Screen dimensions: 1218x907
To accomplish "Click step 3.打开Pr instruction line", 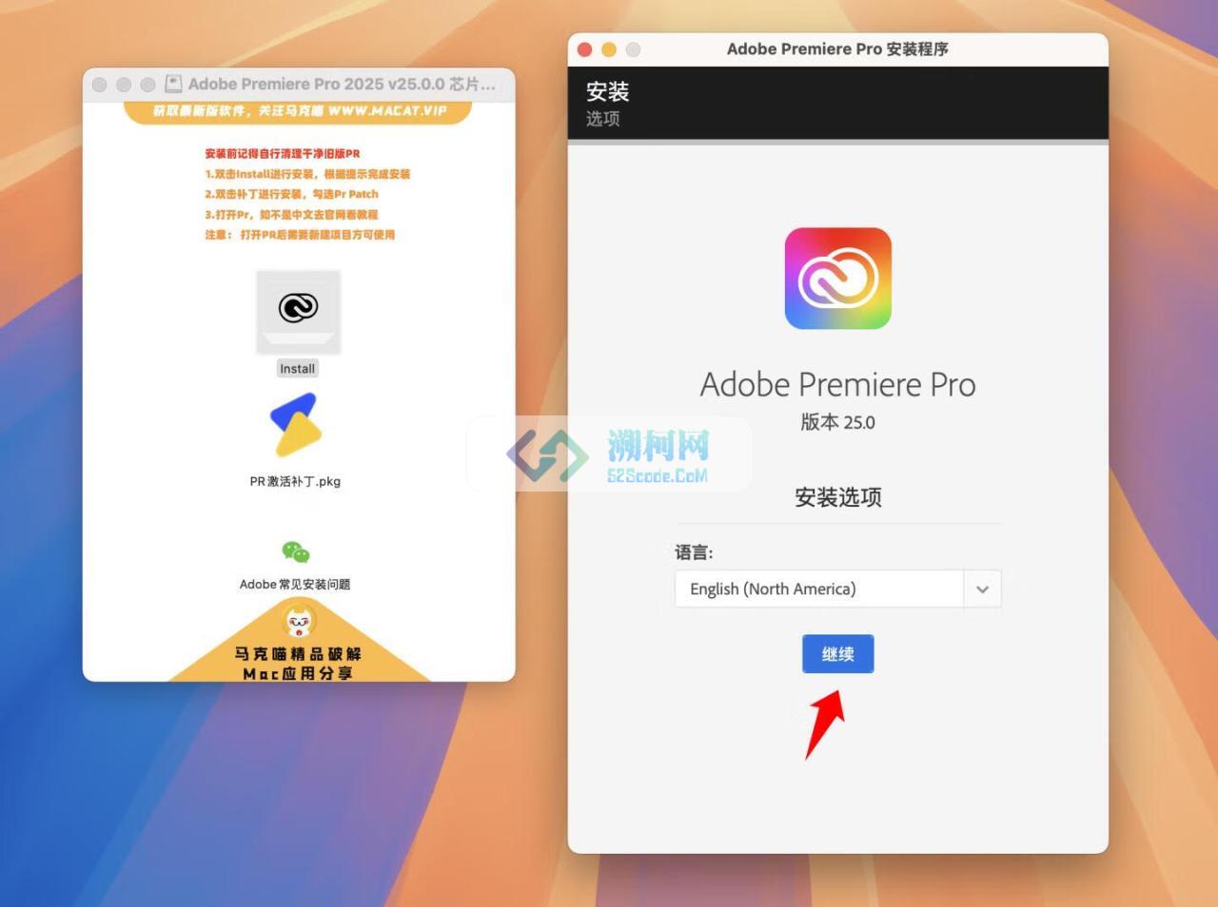I will [291, 214].
